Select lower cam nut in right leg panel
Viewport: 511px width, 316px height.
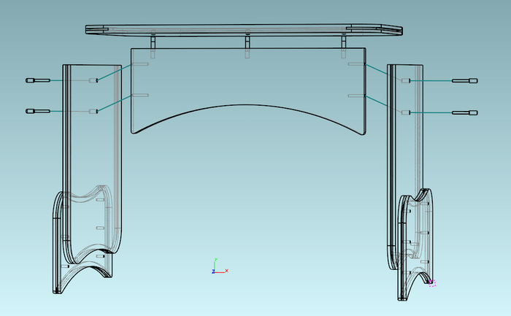406,112
